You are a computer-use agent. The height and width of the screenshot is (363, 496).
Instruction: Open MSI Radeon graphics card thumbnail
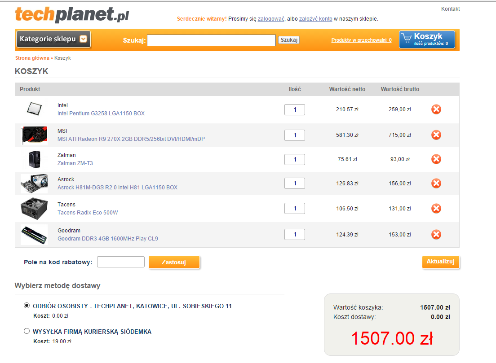click(x=34, y=136)
